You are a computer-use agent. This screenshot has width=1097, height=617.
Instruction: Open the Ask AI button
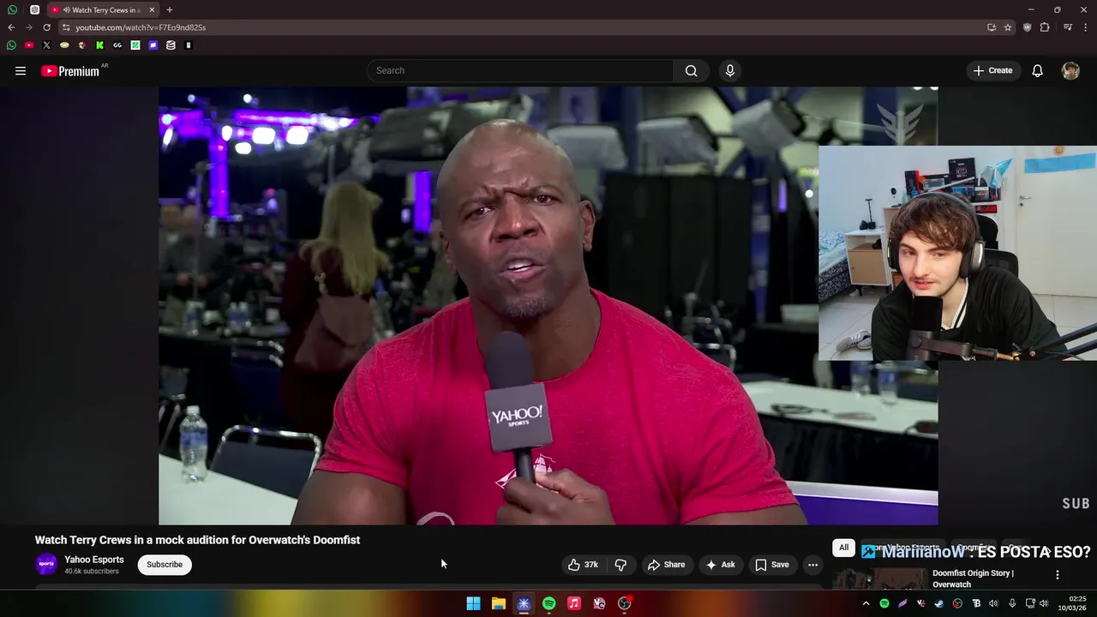(720, 565)
